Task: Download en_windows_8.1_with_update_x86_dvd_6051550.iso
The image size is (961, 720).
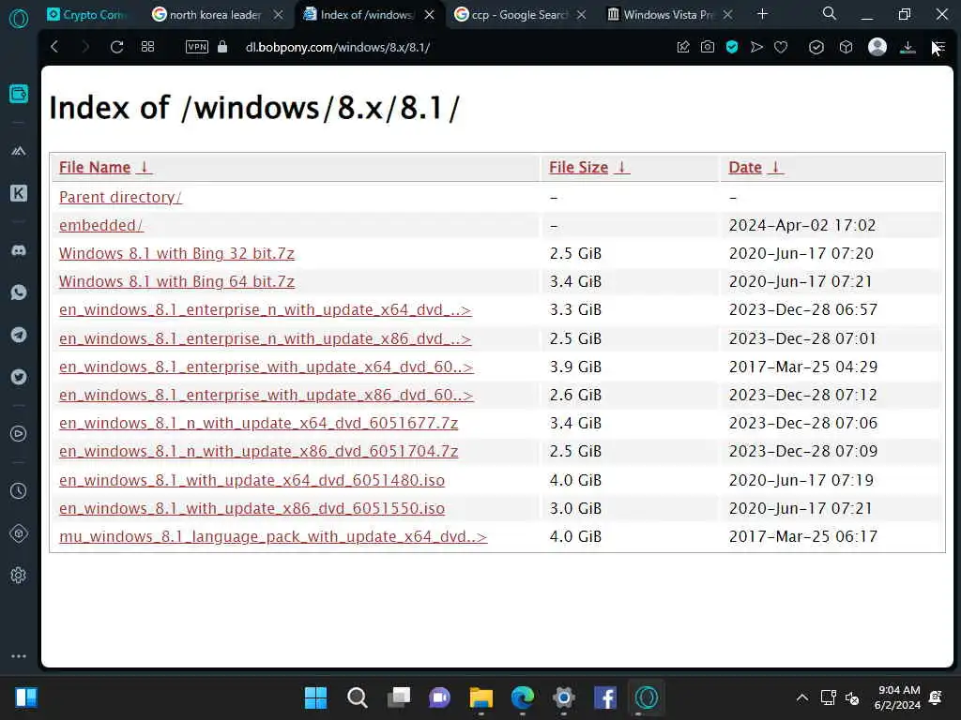Action: pyautogui.click(x=252, y=508)
